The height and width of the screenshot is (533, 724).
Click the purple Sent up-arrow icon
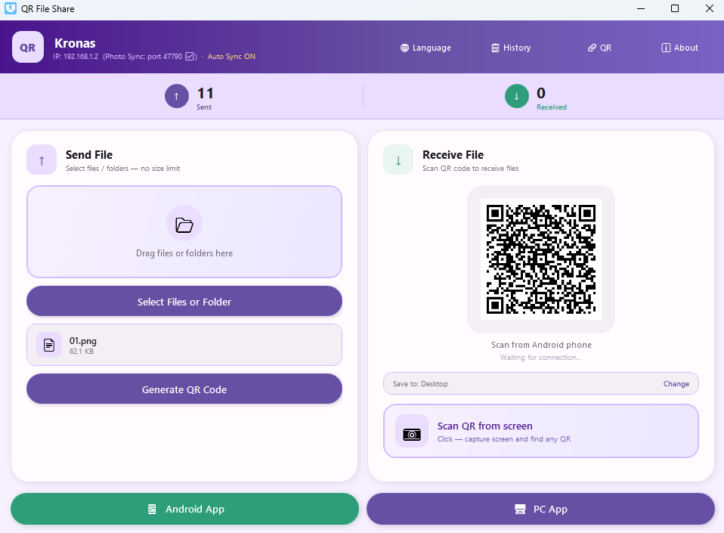(176, 96)
